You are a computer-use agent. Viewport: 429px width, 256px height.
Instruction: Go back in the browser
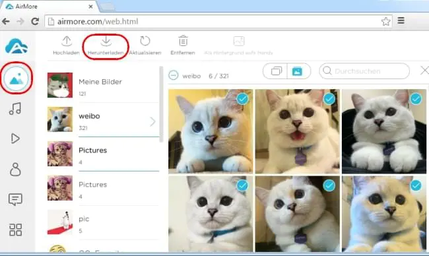(6, 21)
